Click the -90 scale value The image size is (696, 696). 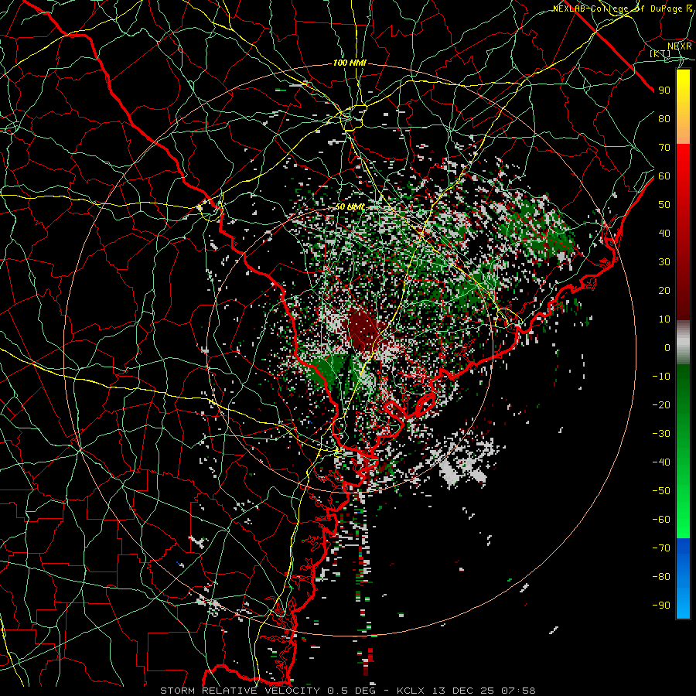(661, 606)
